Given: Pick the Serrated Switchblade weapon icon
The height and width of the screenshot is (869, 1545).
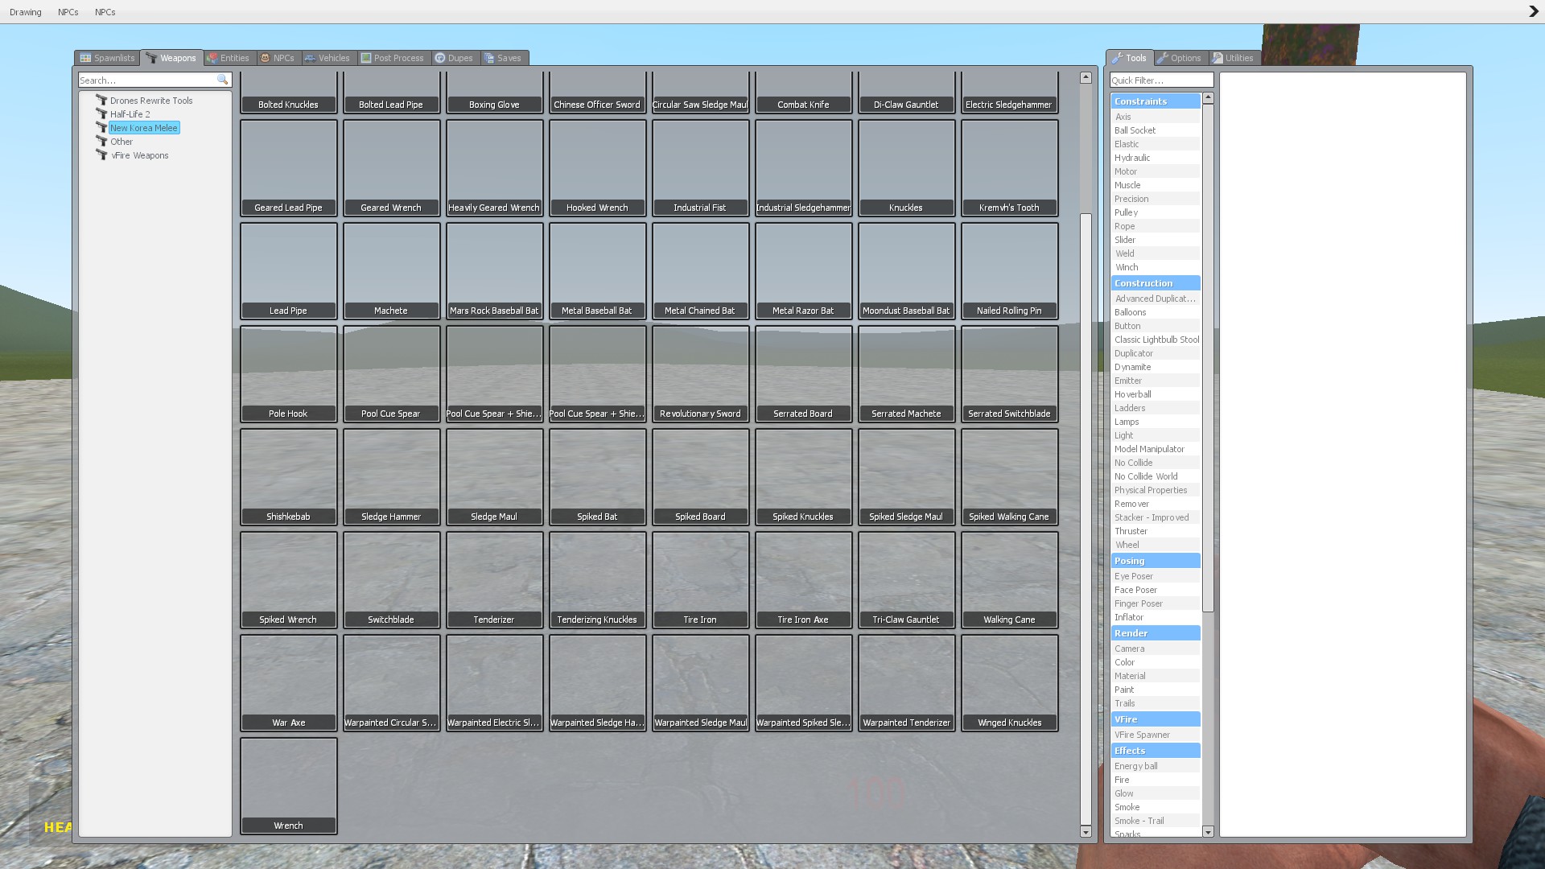Looking at the screenshot, I should 1009,374.
